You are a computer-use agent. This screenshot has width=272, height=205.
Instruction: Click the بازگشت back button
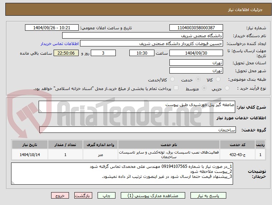coord(83,195)
